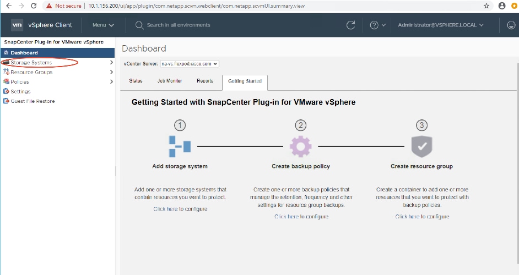Open the vCenter Server dropdown
This screenshot has width=519, height=275.
click(x=190, y=64)
